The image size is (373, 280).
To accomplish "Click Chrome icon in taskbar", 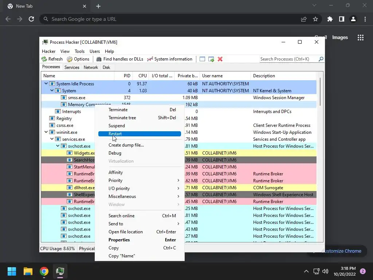I will (44, 271).
